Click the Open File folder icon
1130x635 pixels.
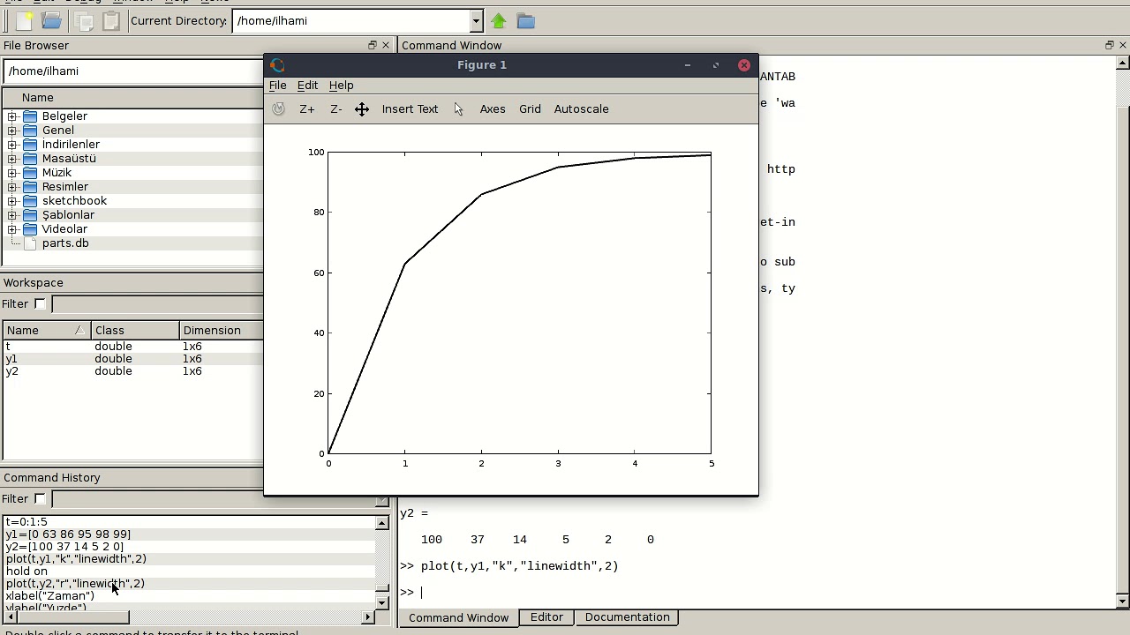52,21
